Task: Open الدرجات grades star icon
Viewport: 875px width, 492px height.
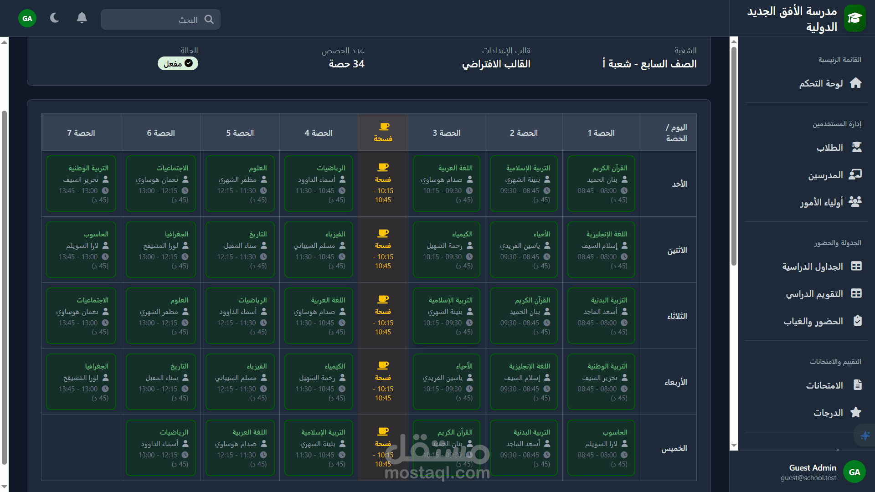Action: pos(855,413)
